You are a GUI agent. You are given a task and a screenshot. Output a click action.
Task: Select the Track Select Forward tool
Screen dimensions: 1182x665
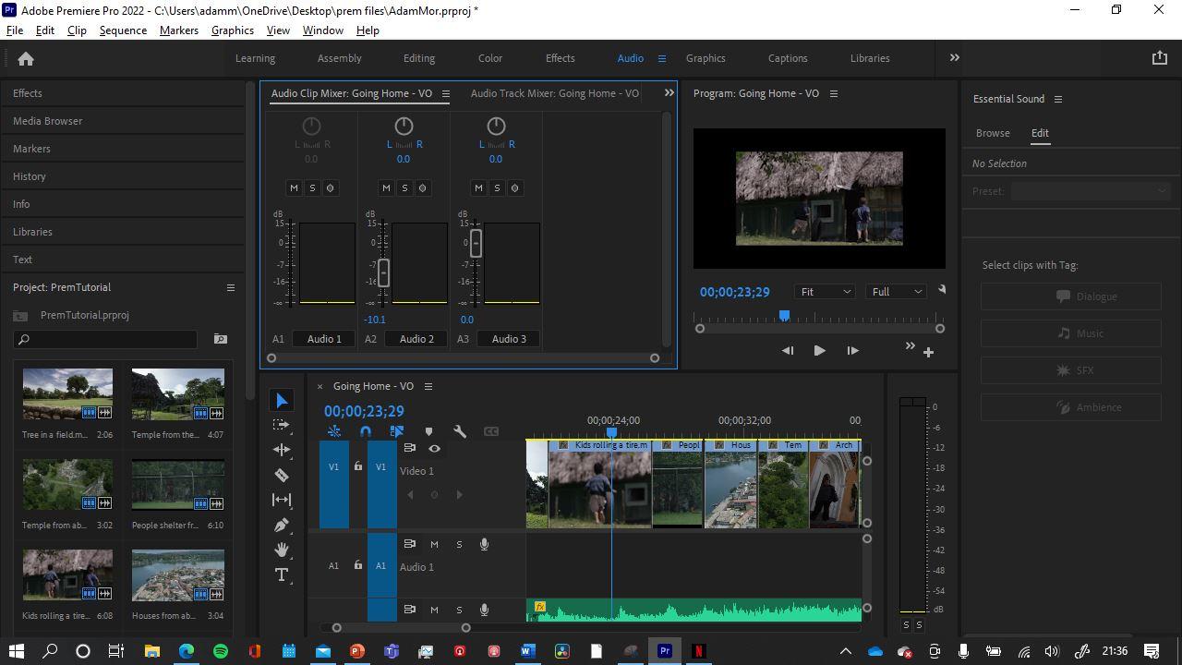pyautogui.click(x=282, y=425)
